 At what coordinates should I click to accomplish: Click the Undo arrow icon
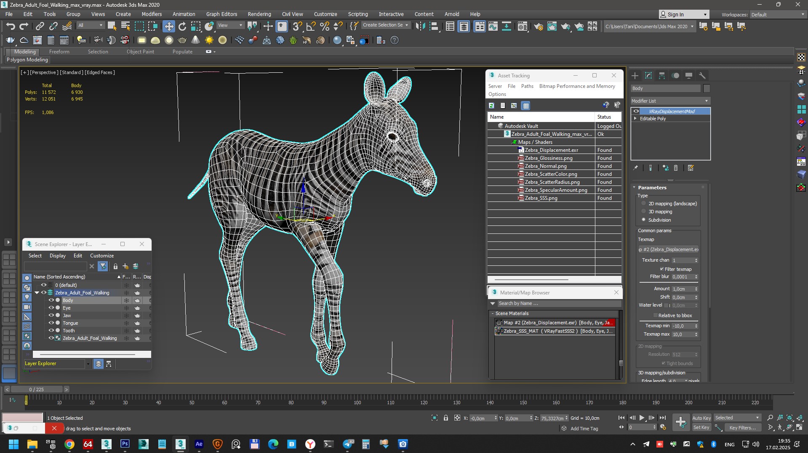coord(11,26)
